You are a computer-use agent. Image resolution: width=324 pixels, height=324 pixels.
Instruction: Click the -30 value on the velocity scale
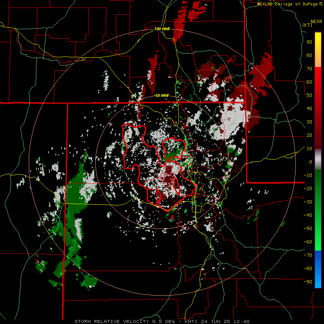[x=308, y=202]
